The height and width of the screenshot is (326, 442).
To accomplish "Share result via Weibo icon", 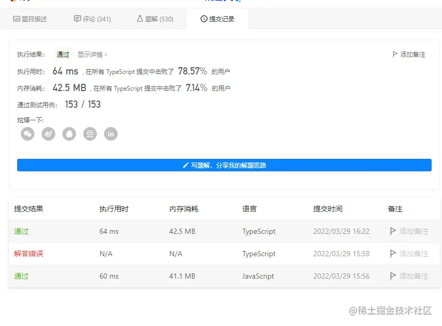I will tap(48, 134).
